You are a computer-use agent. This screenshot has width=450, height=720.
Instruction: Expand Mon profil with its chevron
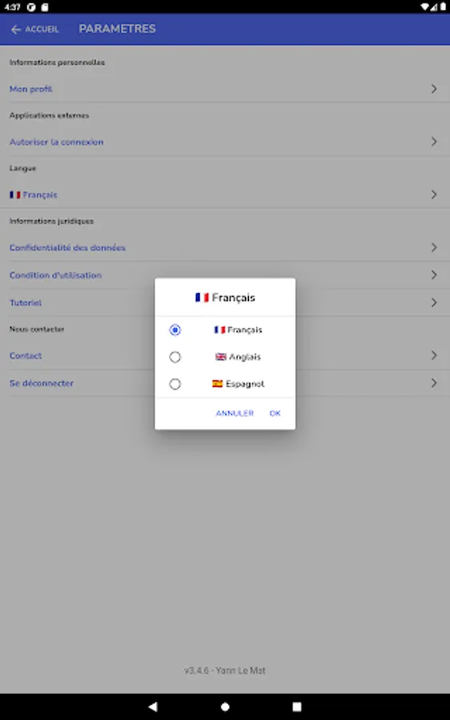(434, 89)
